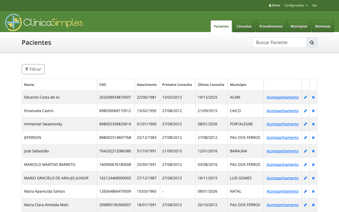This screenshot has width=339, height=212.
Task: Click the search magnifier button
Action: click(x=312, y=42)
